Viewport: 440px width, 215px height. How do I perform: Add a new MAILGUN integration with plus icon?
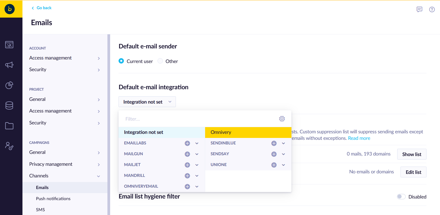pos(187,154)
